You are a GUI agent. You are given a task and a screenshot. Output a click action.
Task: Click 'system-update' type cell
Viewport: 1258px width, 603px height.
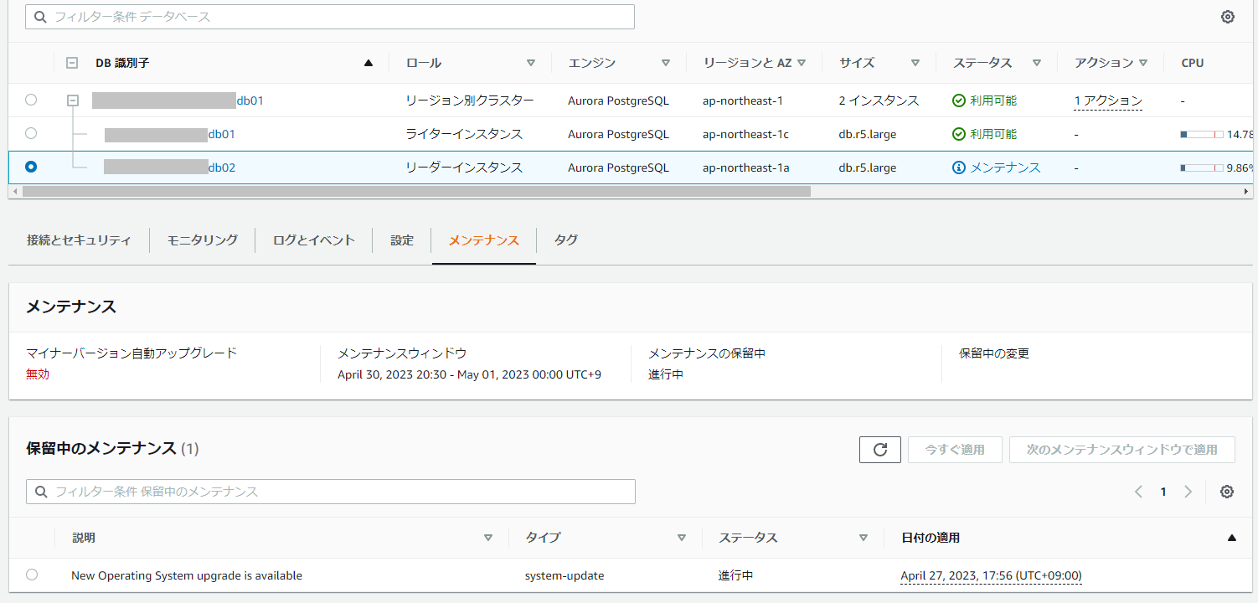pyautogui.click(x=565, y=575)
